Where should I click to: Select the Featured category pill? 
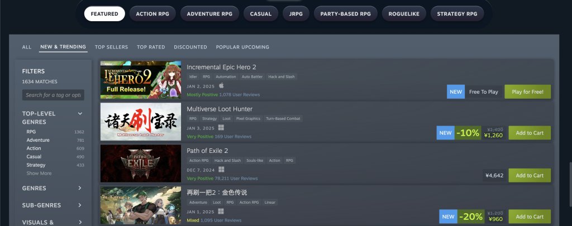(x=104, y=14)
